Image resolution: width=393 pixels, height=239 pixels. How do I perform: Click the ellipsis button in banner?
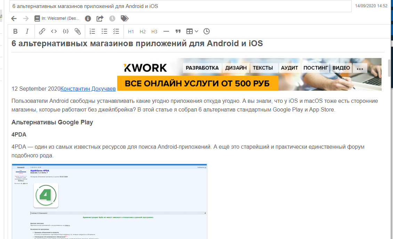coord(360,68)
